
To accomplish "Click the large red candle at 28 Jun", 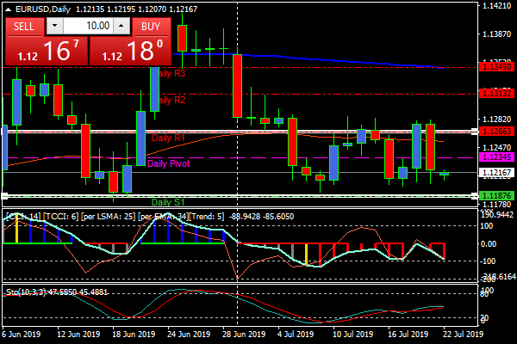I will 238,86.
